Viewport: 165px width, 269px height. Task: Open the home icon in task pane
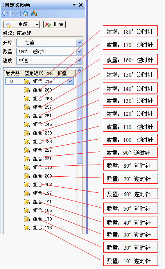26,13
